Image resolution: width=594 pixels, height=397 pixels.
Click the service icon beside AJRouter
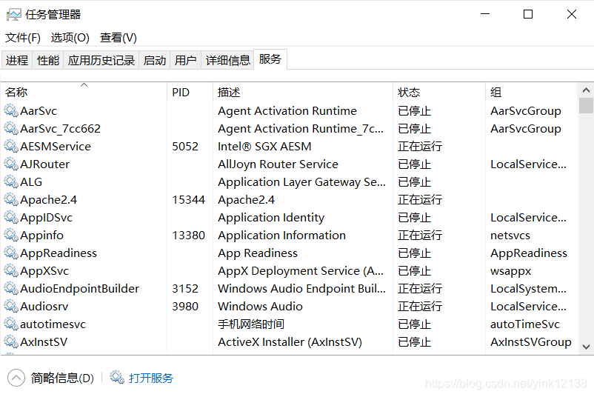[11, 164]
